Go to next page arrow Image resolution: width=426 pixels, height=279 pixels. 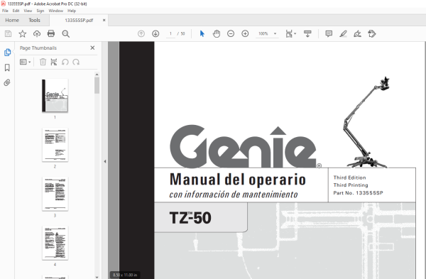[155, 33]
